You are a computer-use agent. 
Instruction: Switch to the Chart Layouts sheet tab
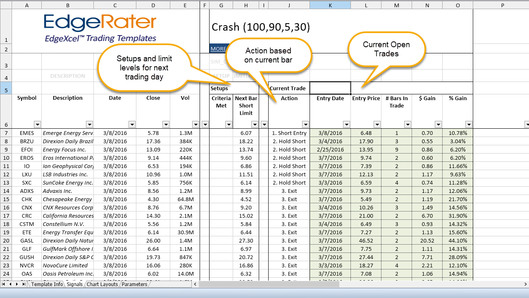102,284
